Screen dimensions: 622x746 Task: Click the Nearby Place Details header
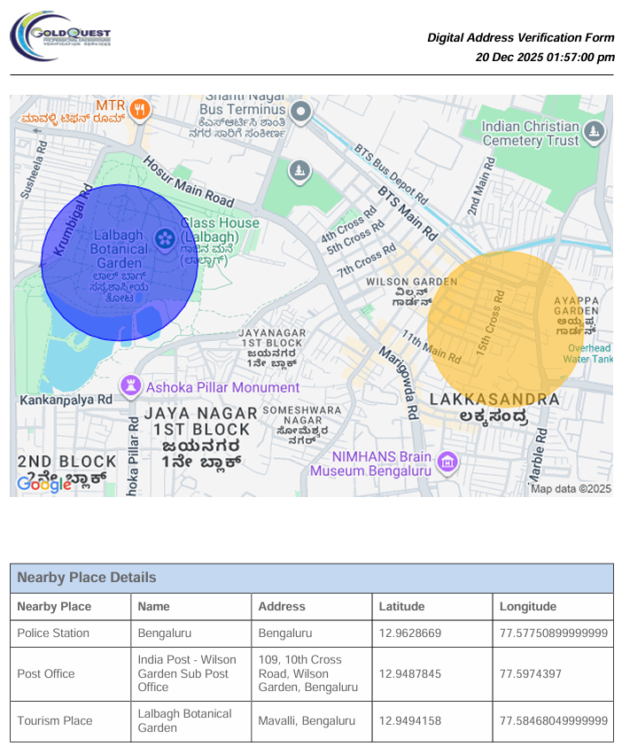pos(312,578)
